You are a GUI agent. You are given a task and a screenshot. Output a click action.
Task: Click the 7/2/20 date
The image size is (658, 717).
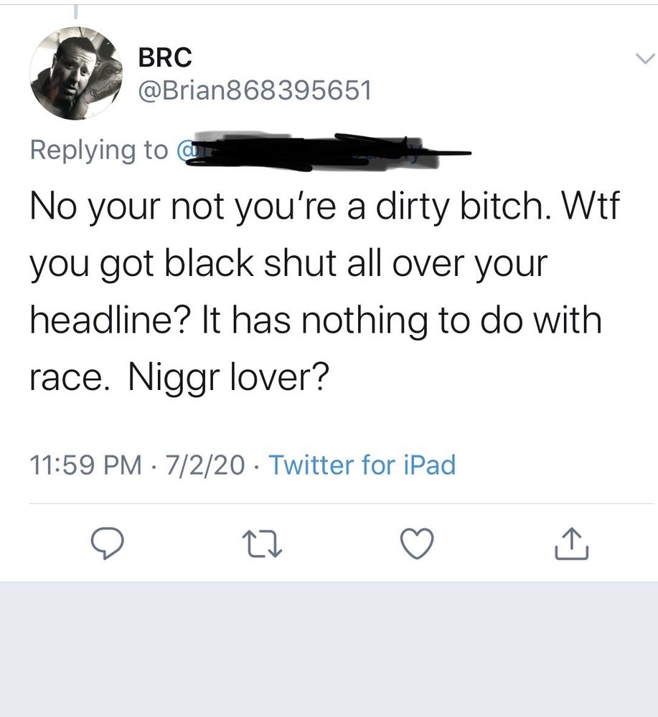(x=205, y=465)
